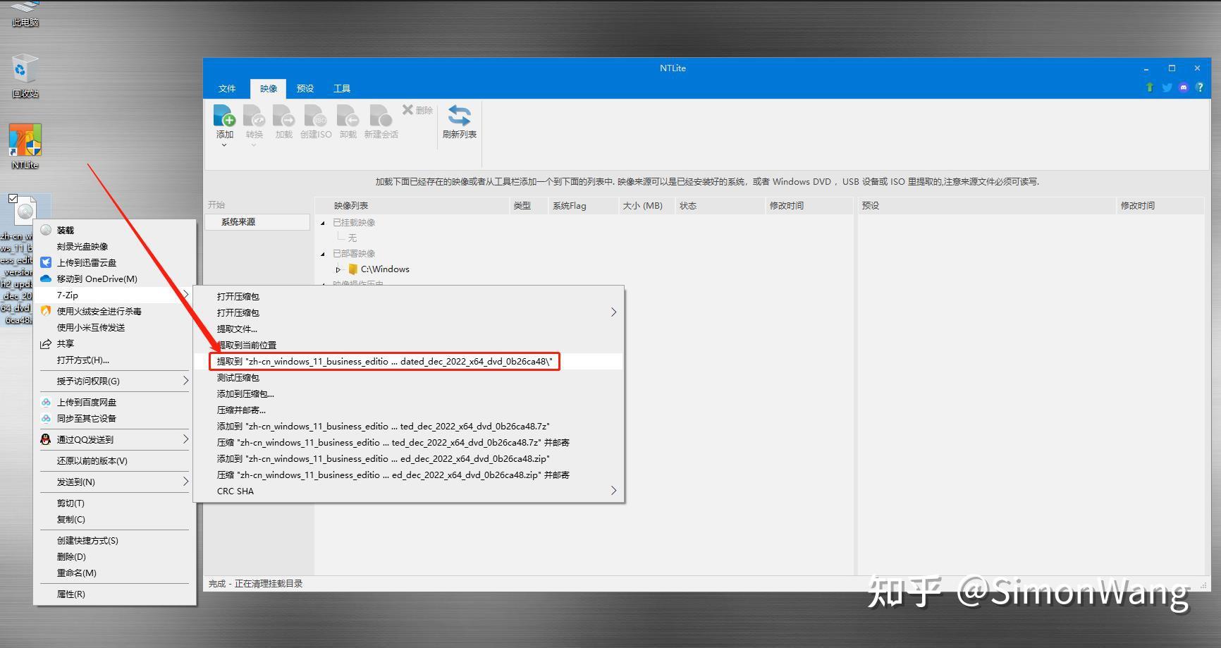1221x648 pixels.
Task: Click the Discord icon in the title bar
Action: click(x=1183, y=87)
